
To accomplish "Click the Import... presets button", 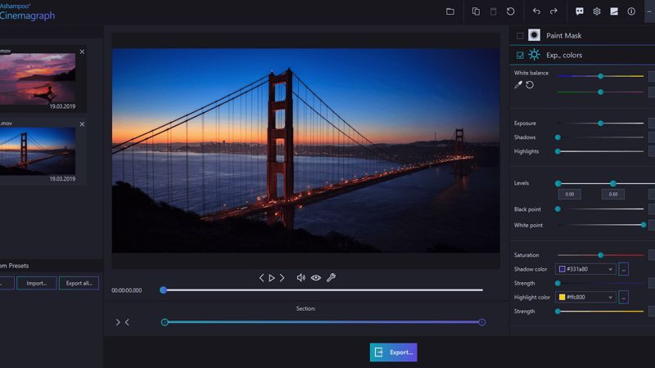I will point(36,283).
